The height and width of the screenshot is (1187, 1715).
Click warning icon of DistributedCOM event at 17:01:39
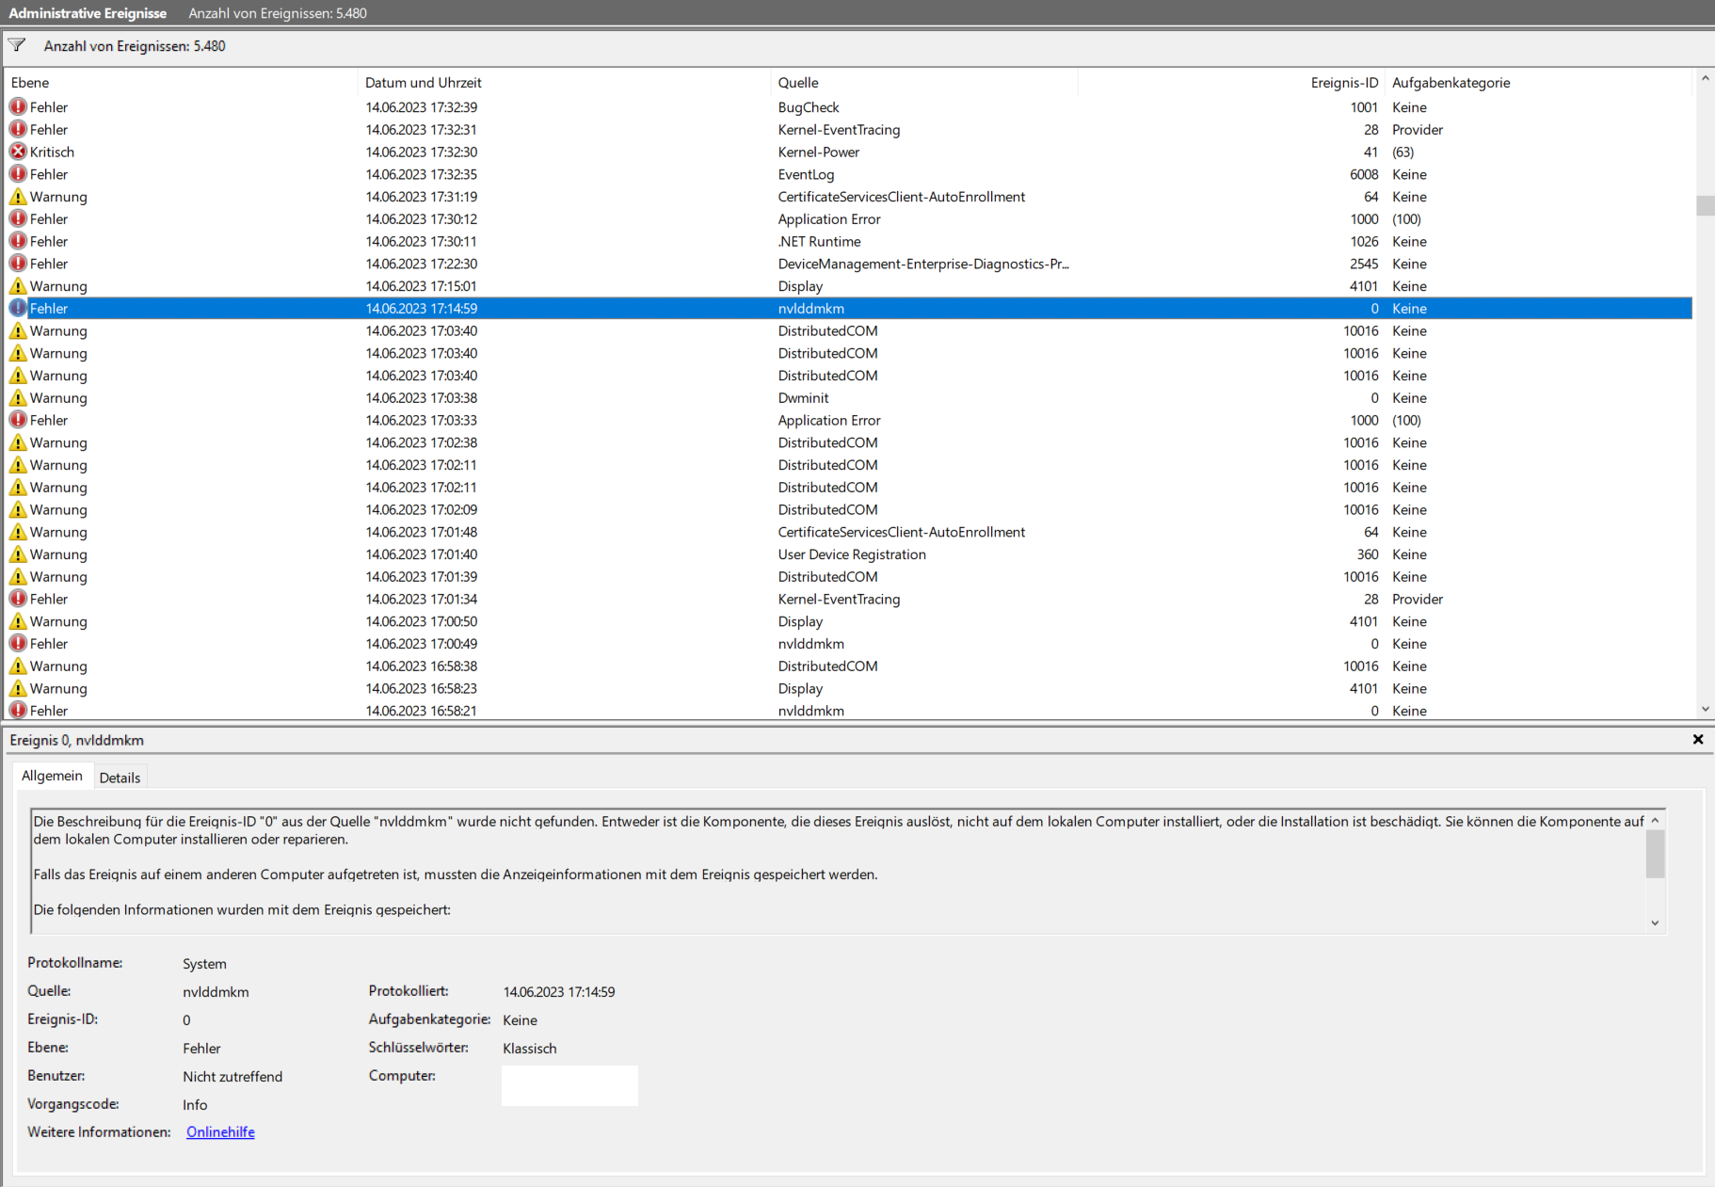coord(18,577)
